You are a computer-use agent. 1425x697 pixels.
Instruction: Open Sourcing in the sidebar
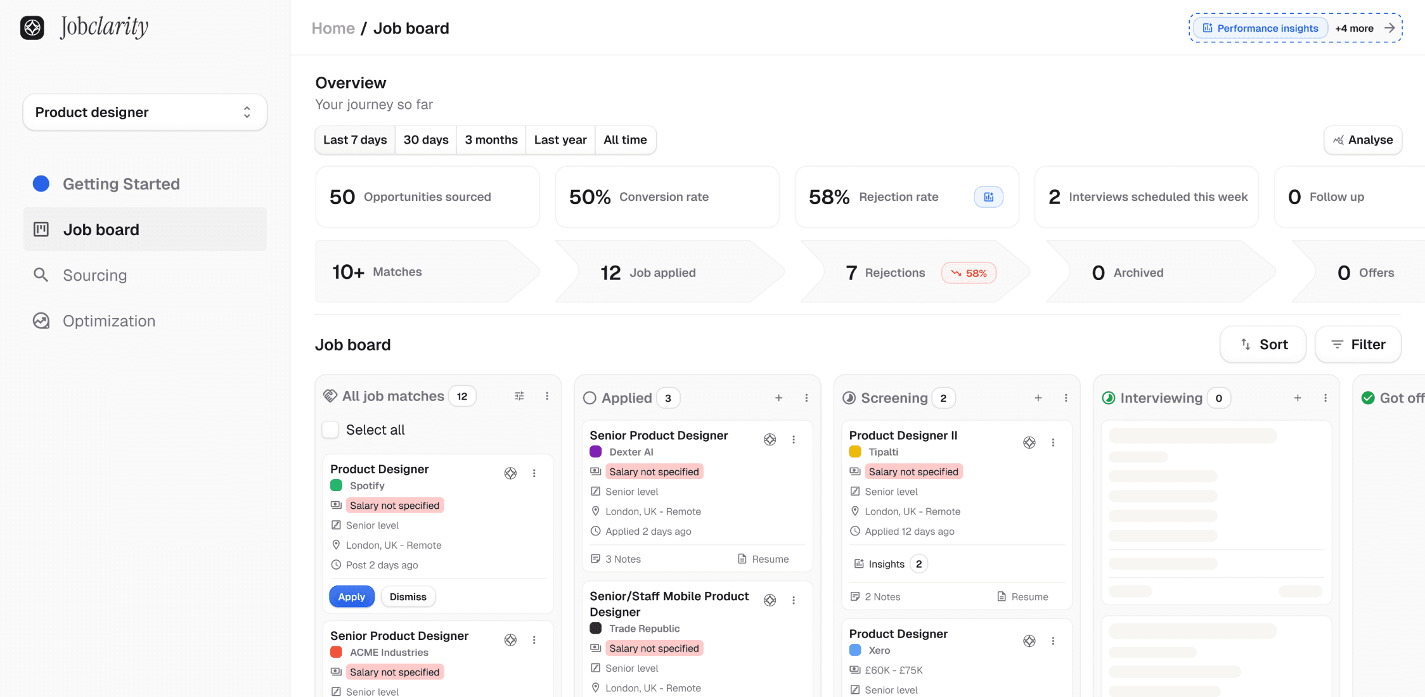click(94, 275)
